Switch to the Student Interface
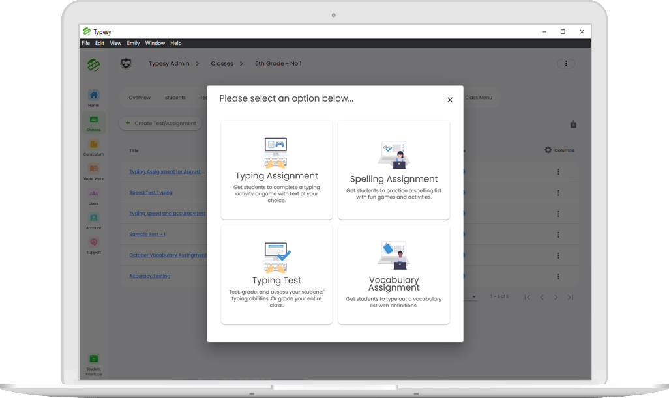 (x=93, y=365)
